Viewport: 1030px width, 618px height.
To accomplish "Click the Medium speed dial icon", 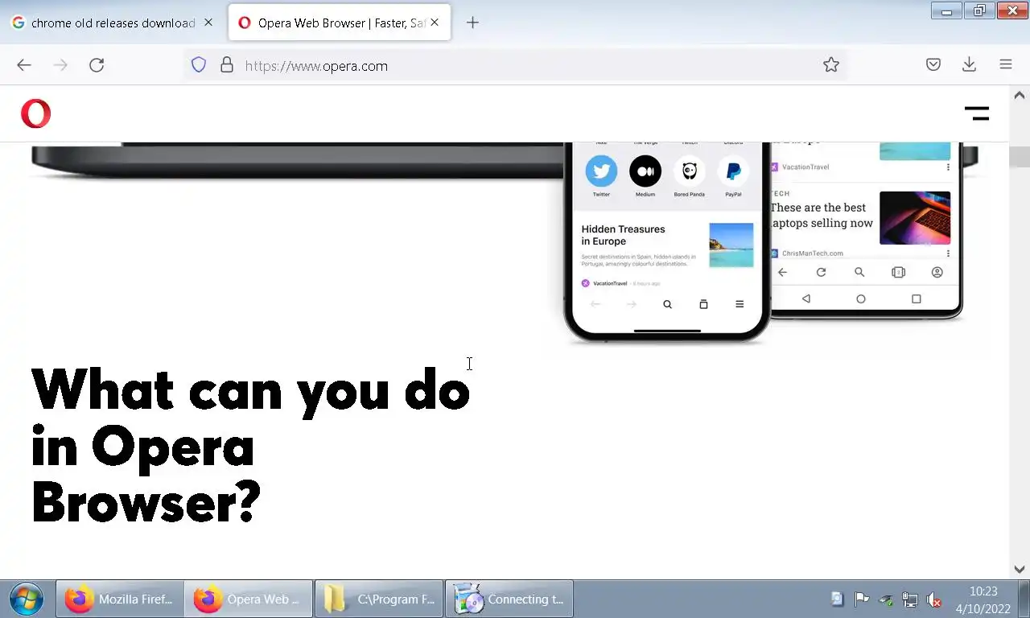I will tap(645, 171).
